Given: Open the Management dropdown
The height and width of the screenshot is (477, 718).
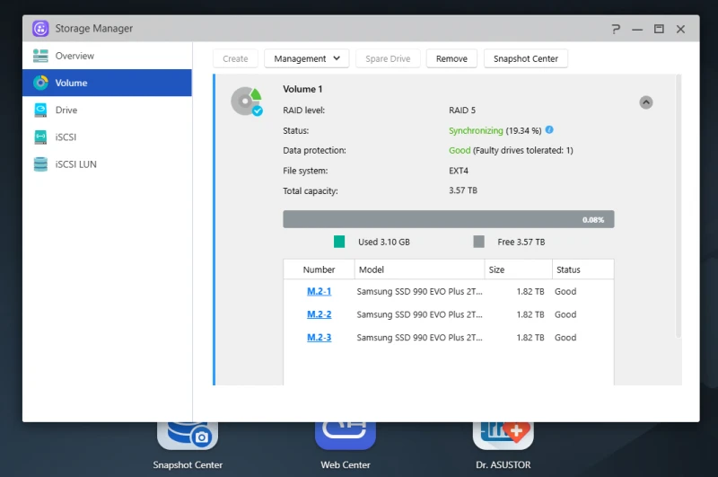Looking at the screenshot, I should [307, 58].
